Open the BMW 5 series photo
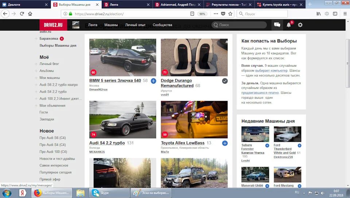 (x=122, y=57)
